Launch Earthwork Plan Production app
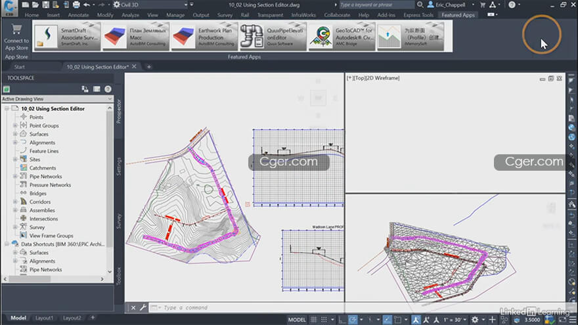Image resolution: width=578 pixels, height=325 pixels. pos(204,36)
